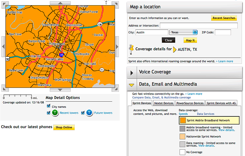This screenshot has width=245, height=156.
Task: Select the dark gray Mobile broadband roaming swatch
Action: [182, 129]
